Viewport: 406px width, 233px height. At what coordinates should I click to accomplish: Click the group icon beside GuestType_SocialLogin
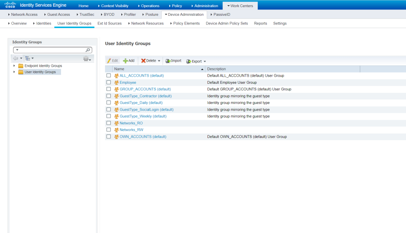tap(117, 110)
